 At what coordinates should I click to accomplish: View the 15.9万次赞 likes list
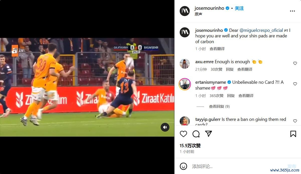pos(190,146)
